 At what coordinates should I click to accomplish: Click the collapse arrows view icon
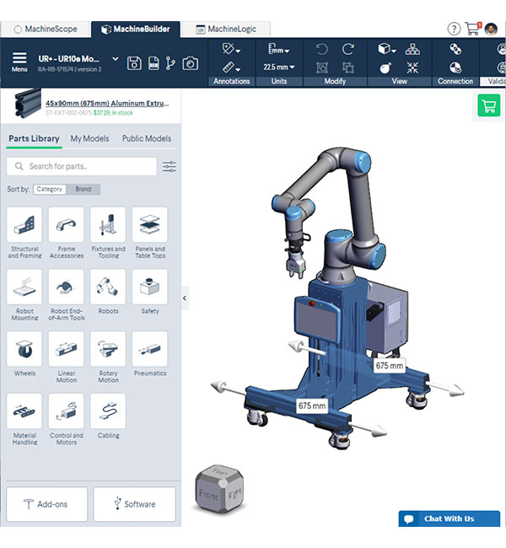pyautogui.click(x=412, y=67)
